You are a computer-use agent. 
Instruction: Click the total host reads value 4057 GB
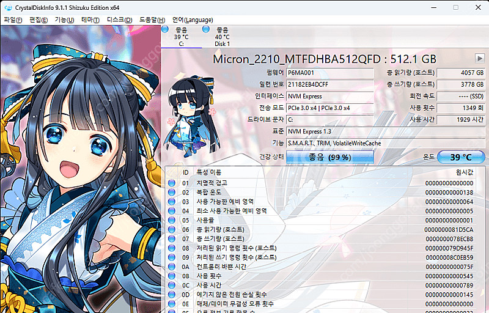(461, 73)
